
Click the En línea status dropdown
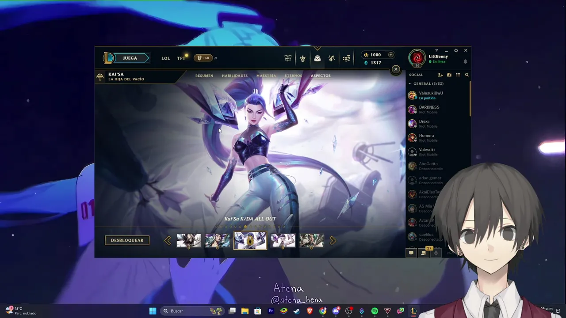click(x=437, y=62)
